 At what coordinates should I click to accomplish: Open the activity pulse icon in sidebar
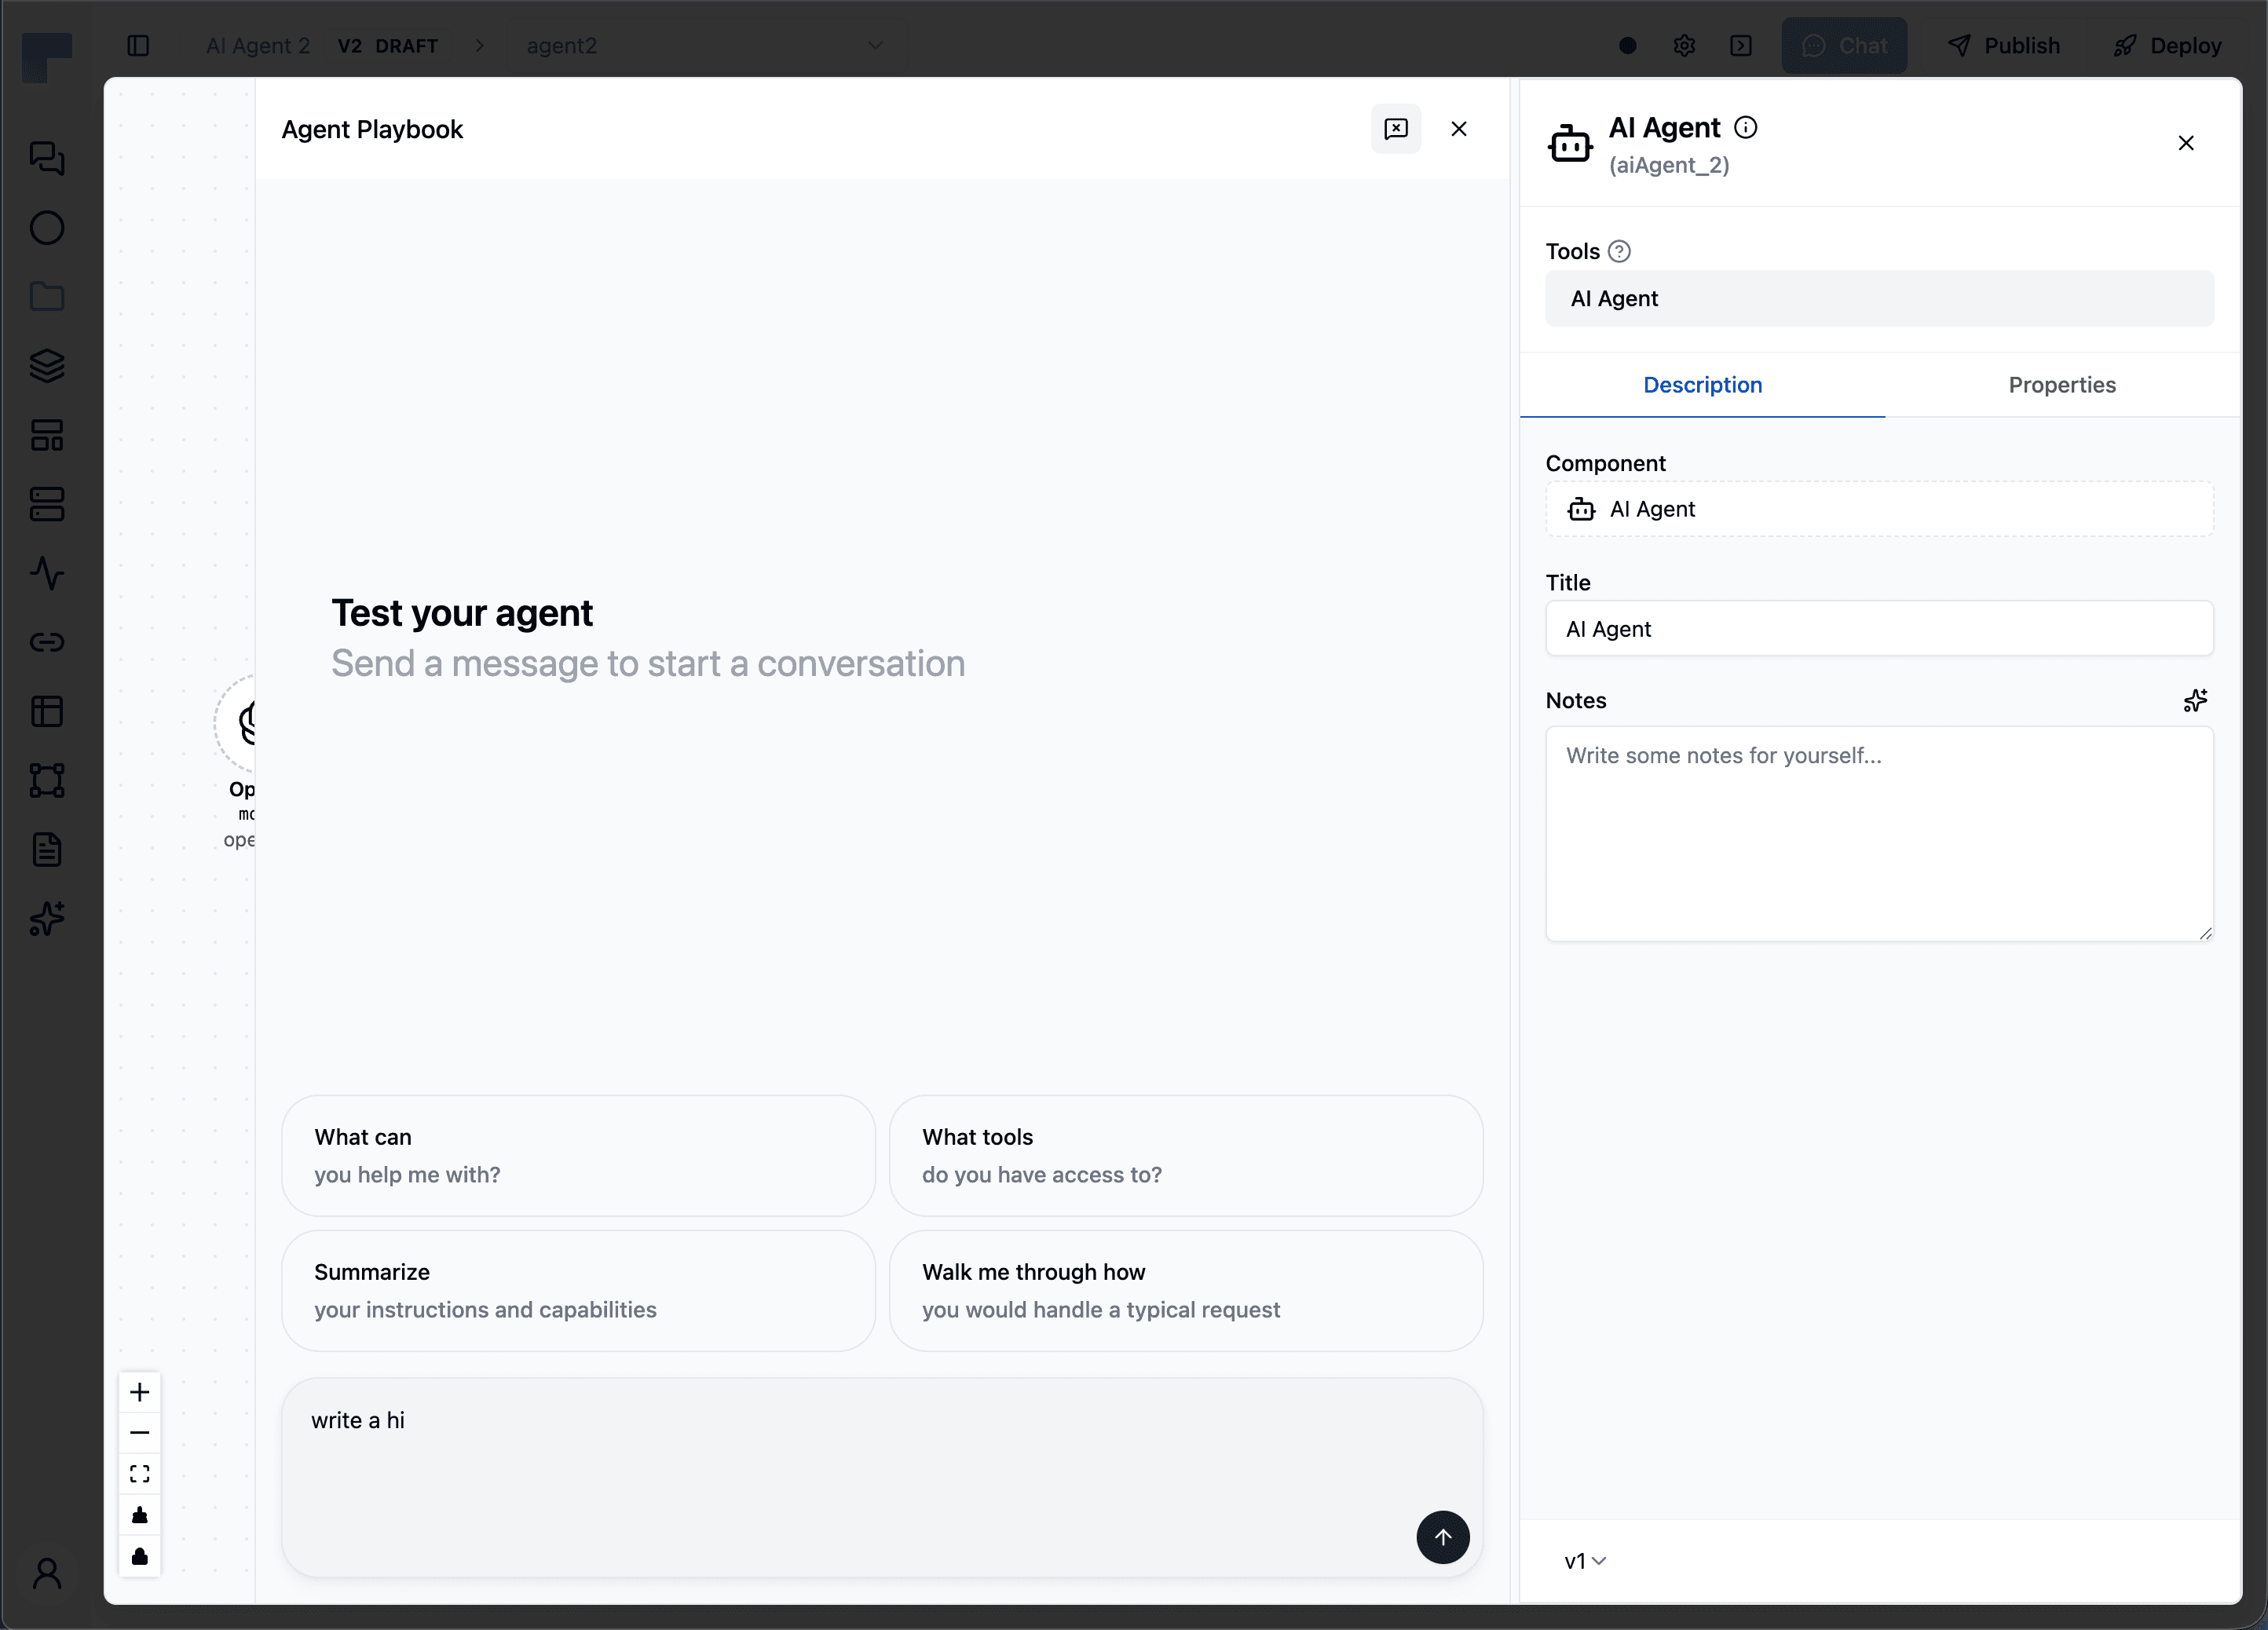(47, 573)
